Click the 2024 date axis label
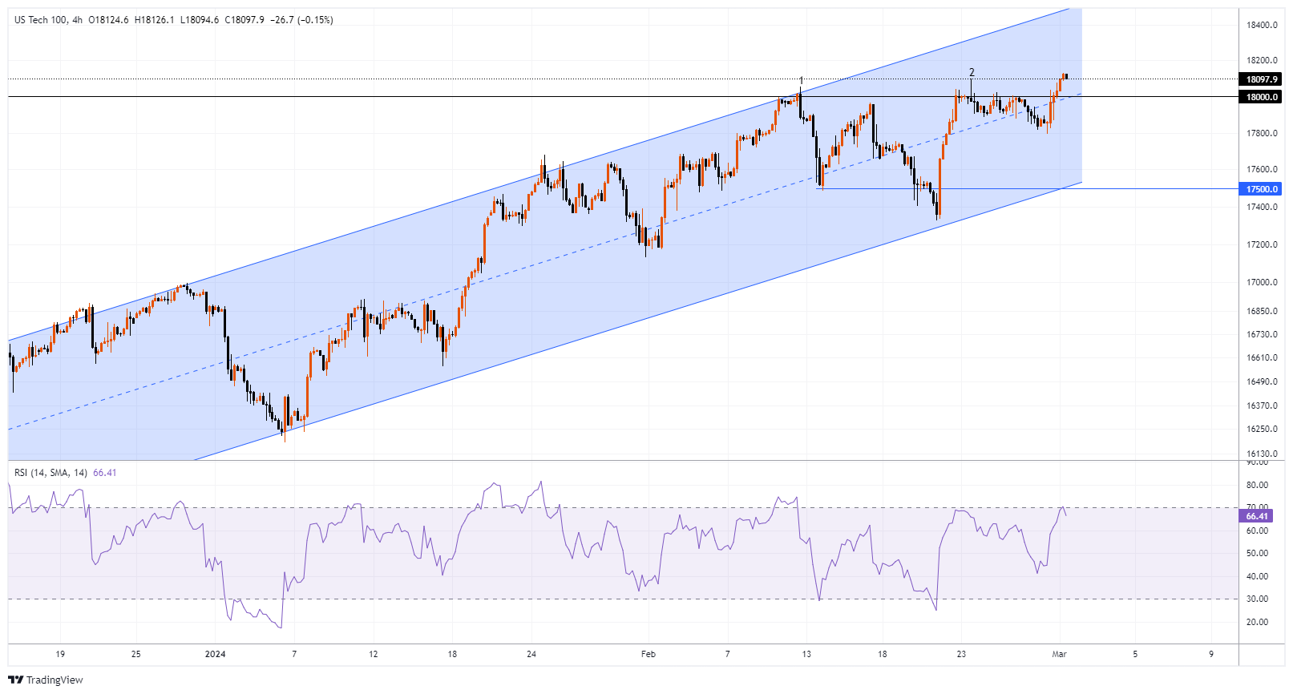The width and height of the screenshot is (1293, 694). coord(215,654)
